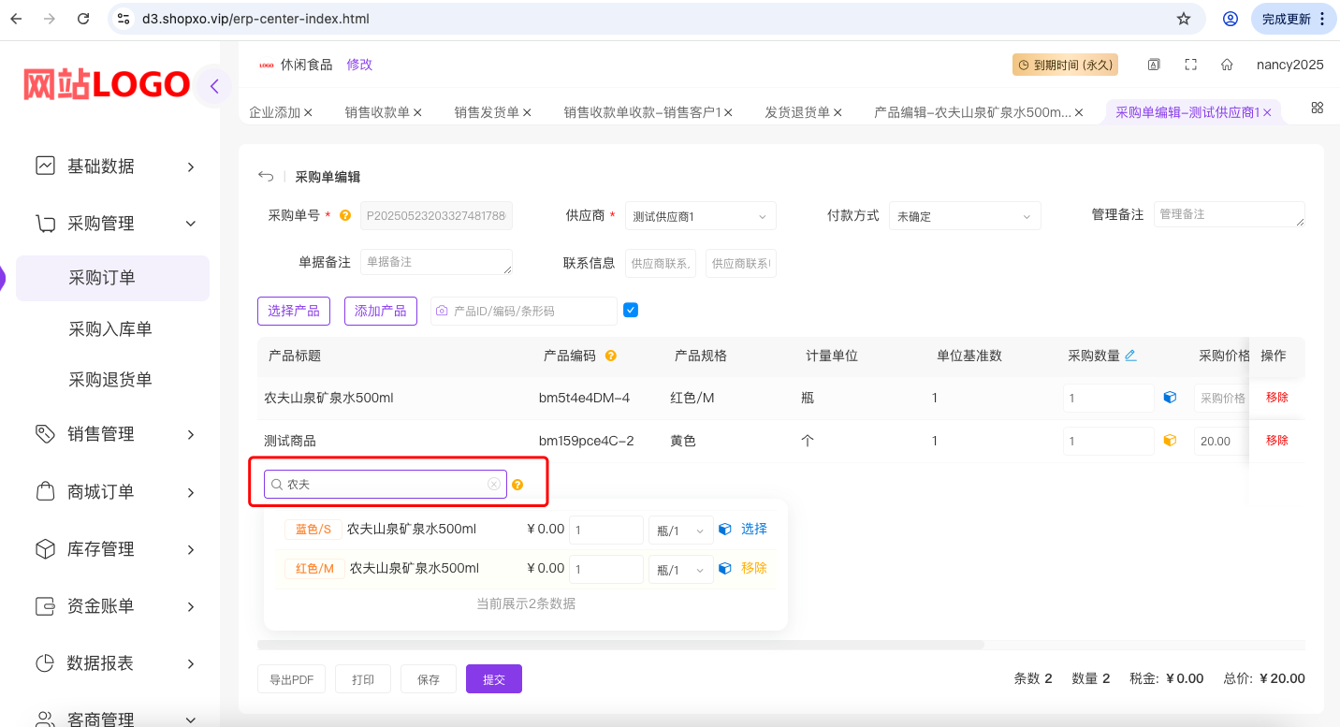Image resolution: width=1340 pixels, height=727 pixels.
Task: Click the cube icon in the 红色/M result
Action: point(724,568)
